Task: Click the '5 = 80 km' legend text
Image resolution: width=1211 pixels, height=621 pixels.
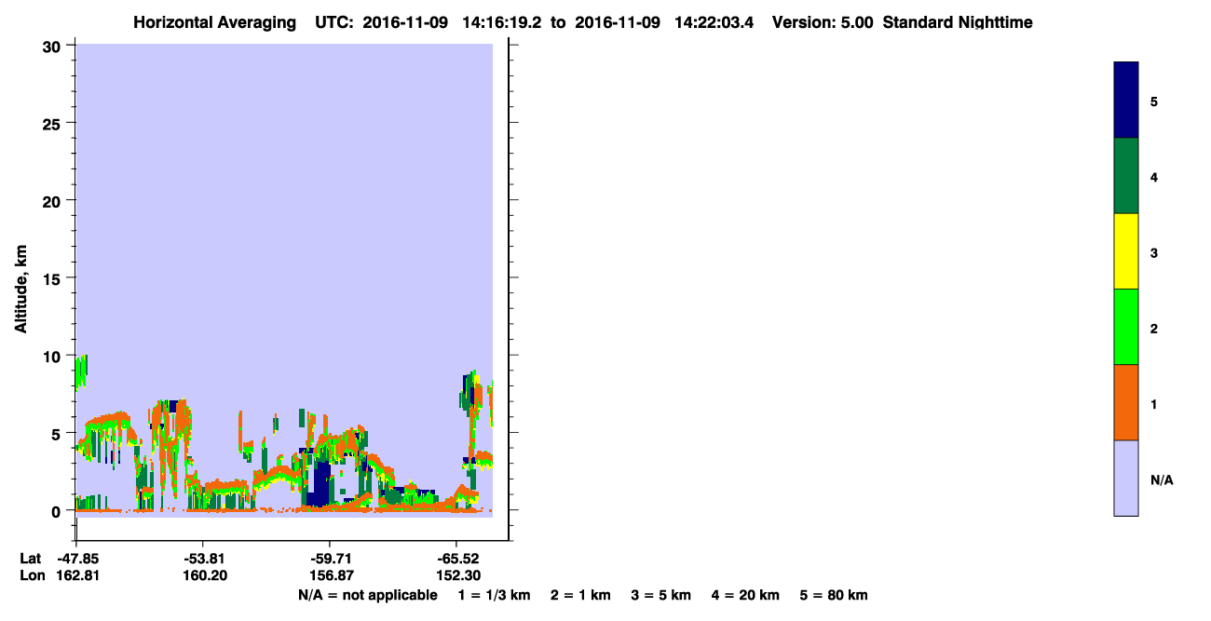Action: click(x=834, y=595)
